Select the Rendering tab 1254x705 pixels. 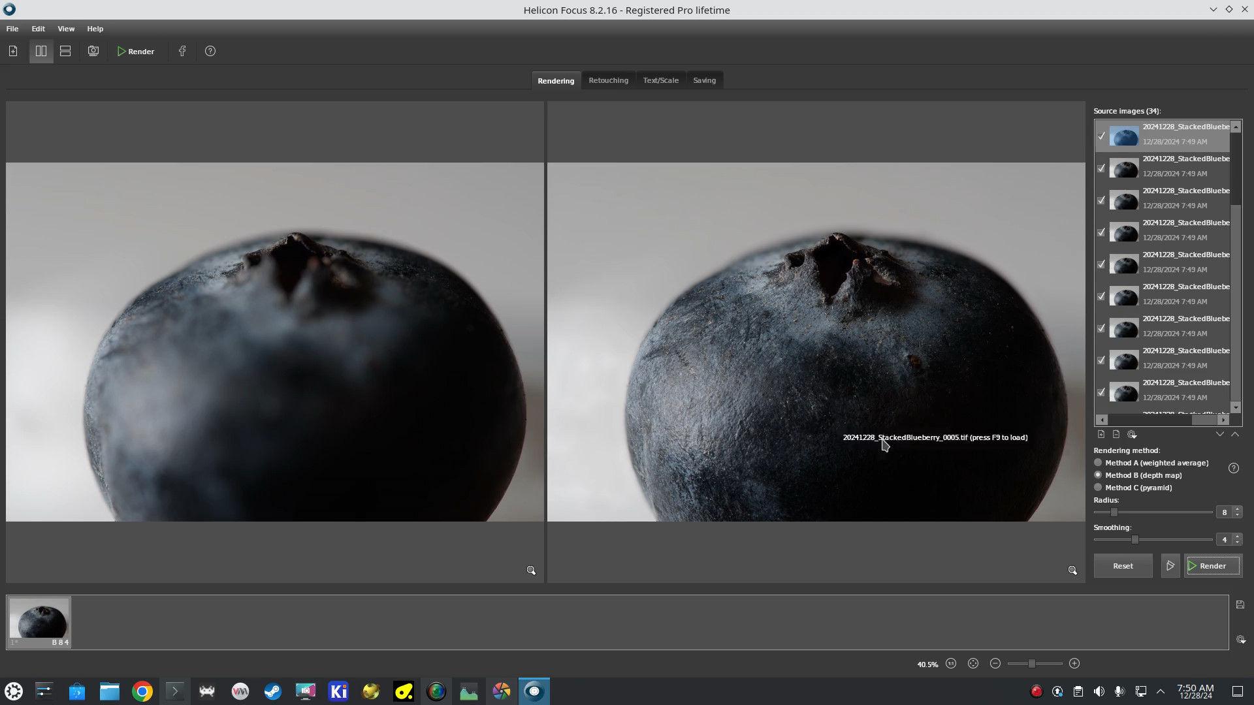pyautogui.click(x=556, y=80)
